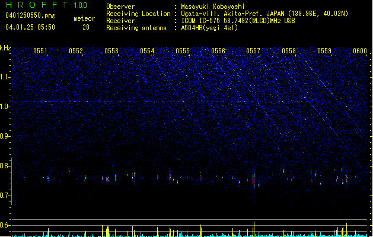Click the tallest yellow power peak at 0557
Image resolution: width=373 pixels, height=237 pixels.
click(254, 229)
